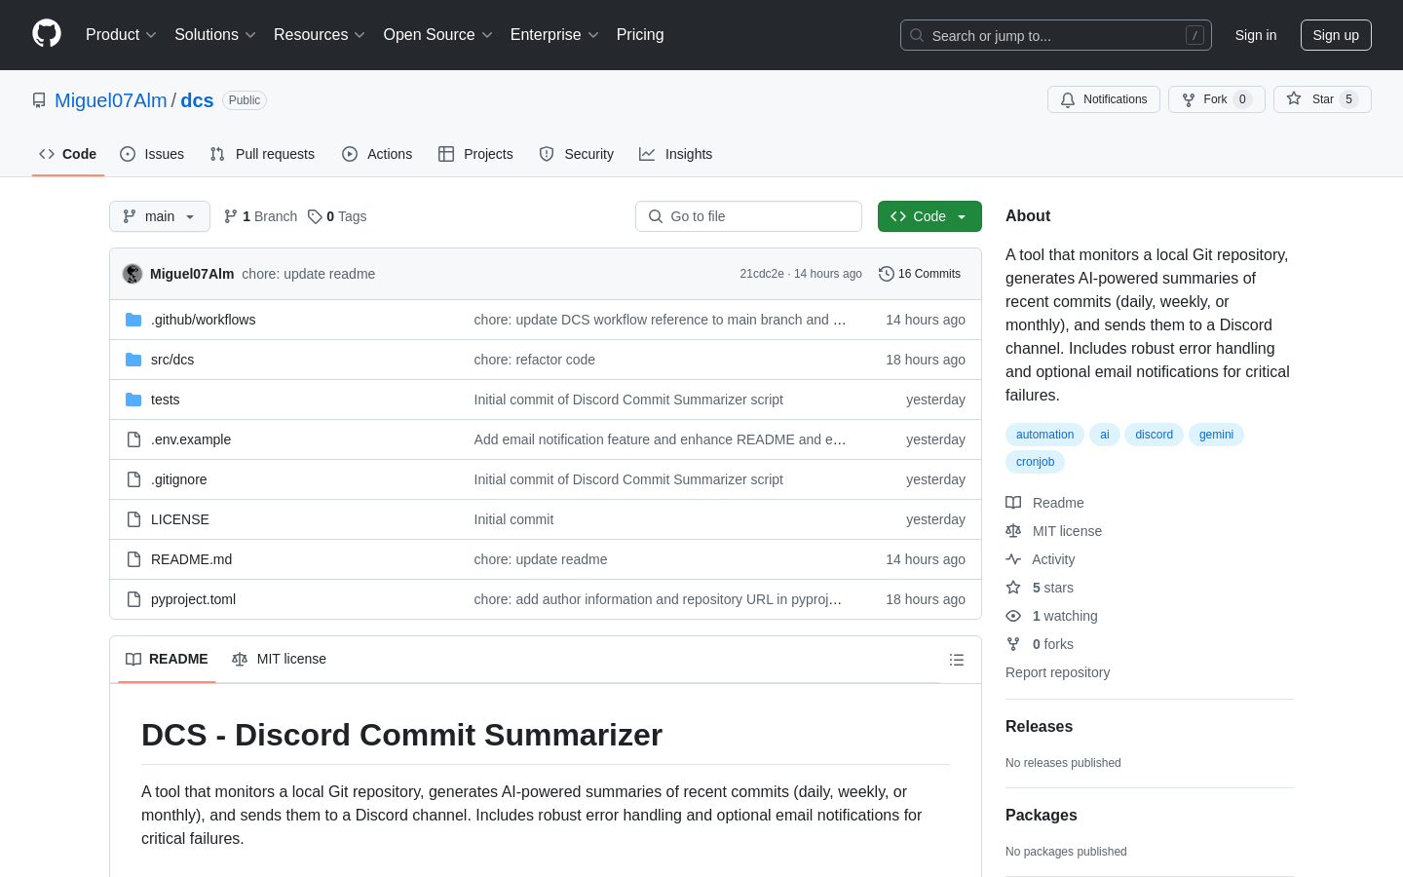Open the Miguel07Alm owner profile link
The width and height of the screenshot is (1403, 877).
111,100
